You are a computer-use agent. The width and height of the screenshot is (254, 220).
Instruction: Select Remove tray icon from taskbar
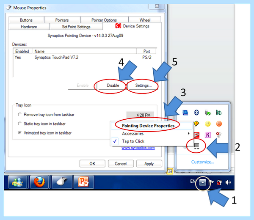coord(46,115)
